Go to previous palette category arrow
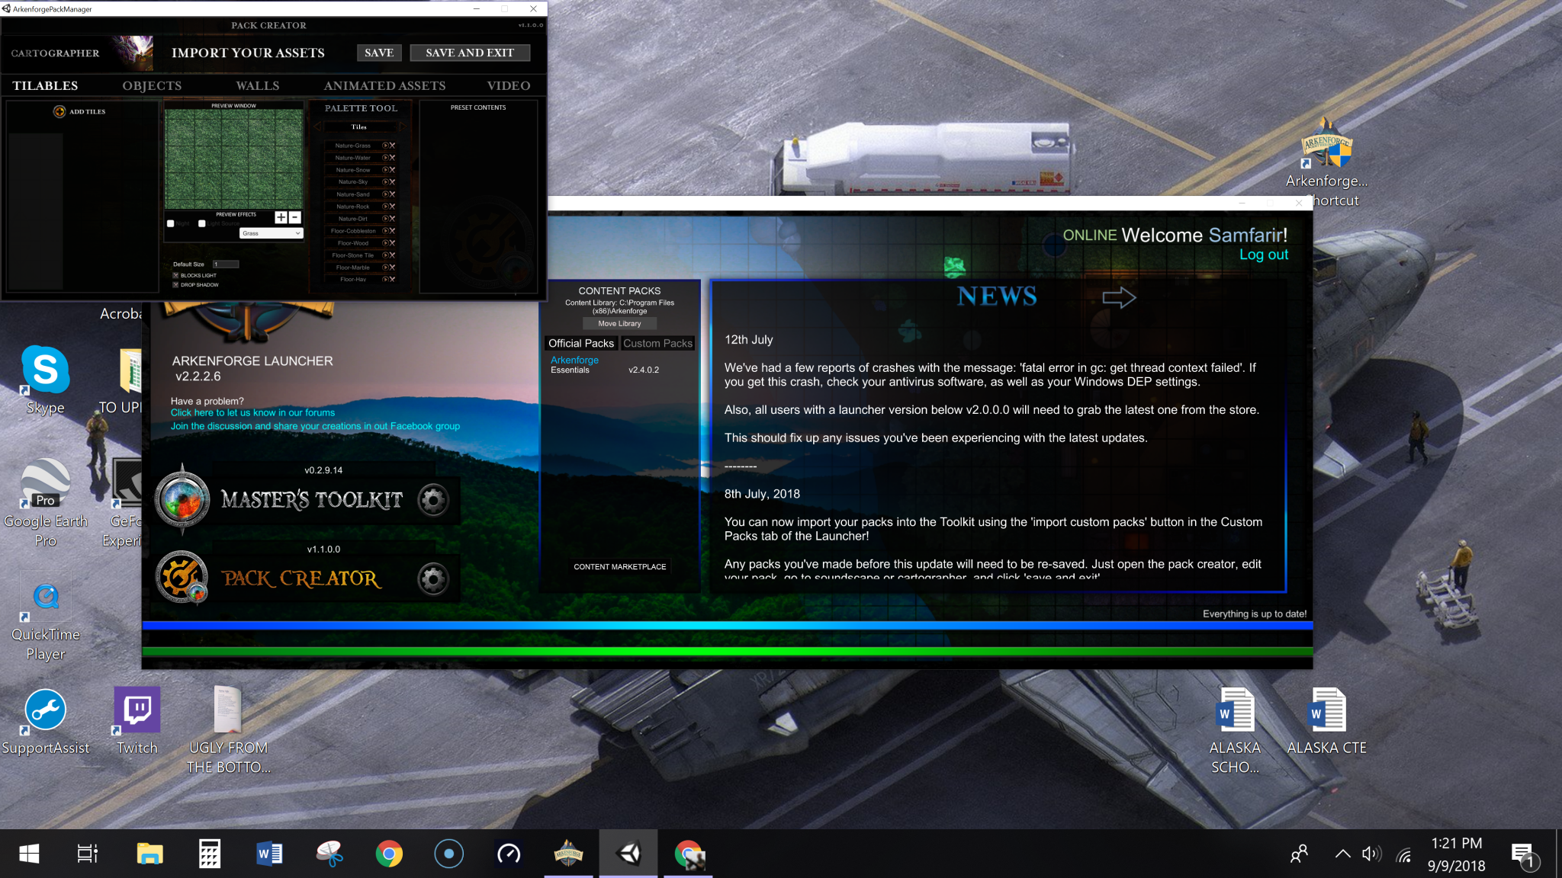 point(317,127)
